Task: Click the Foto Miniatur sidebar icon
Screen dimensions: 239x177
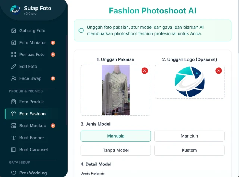Action: click(14, 42)
